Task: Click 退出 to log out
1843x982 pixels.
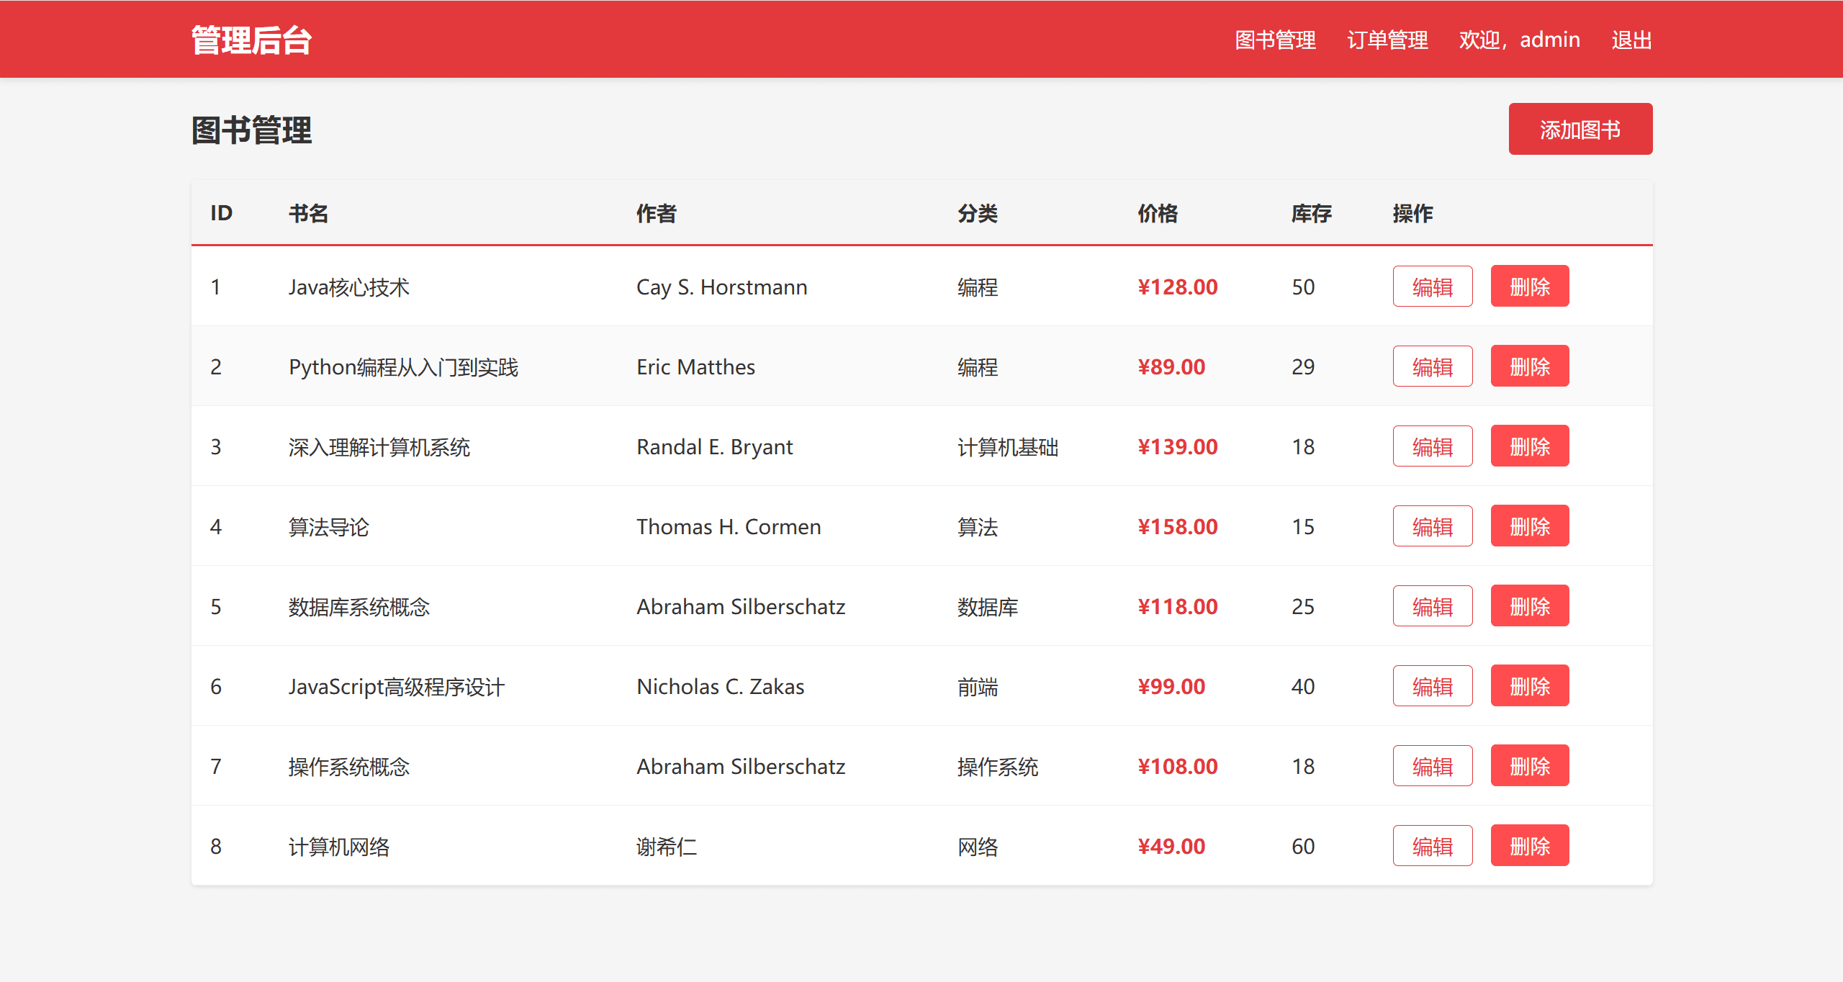Action: [x=1631, y=40]
